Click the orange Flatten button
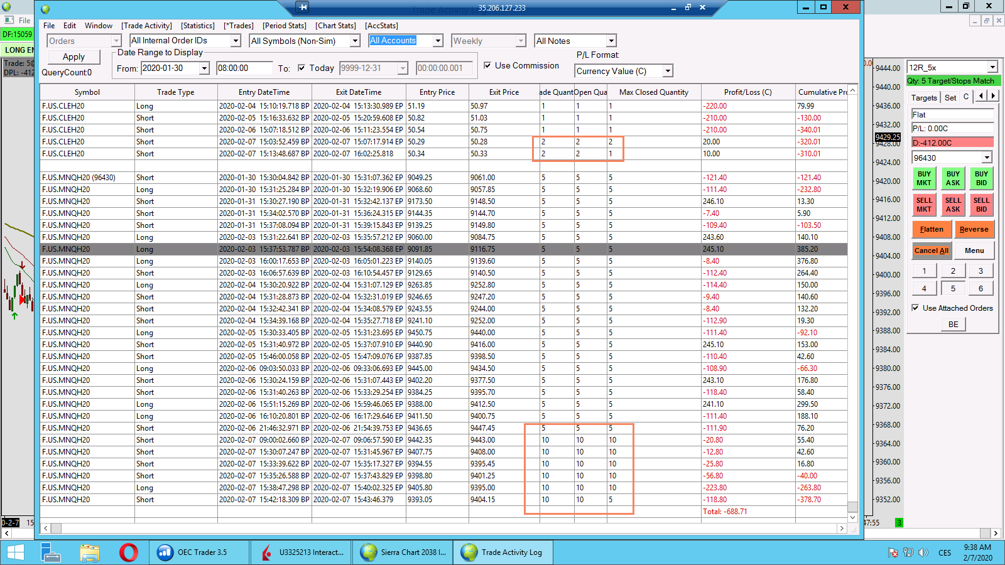This screenshot has height=565, width=1005. pyautogui.click(x=931, y=229)
